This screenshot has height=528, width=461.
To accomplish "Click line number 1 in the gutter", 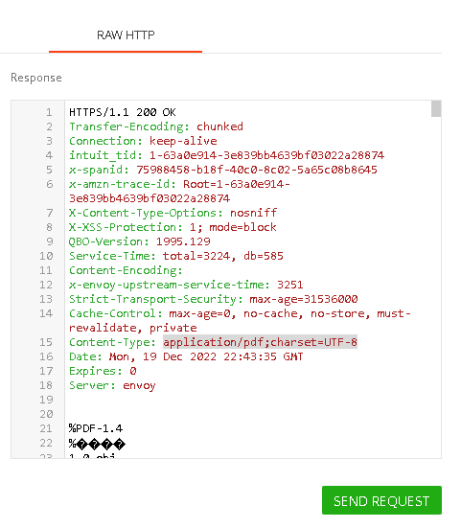I will [49, 112].
